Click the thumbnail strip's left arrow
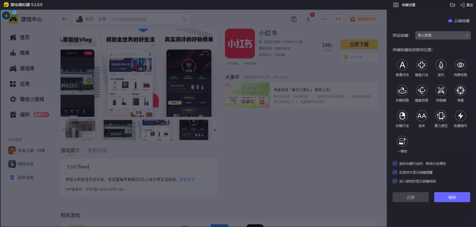476x227 pixels. coord(62,130)
